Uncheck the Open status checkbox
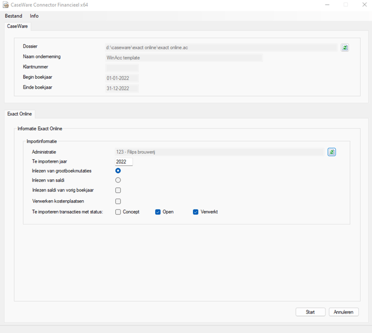This screenshot has width=372, height=333. point(158,212)
